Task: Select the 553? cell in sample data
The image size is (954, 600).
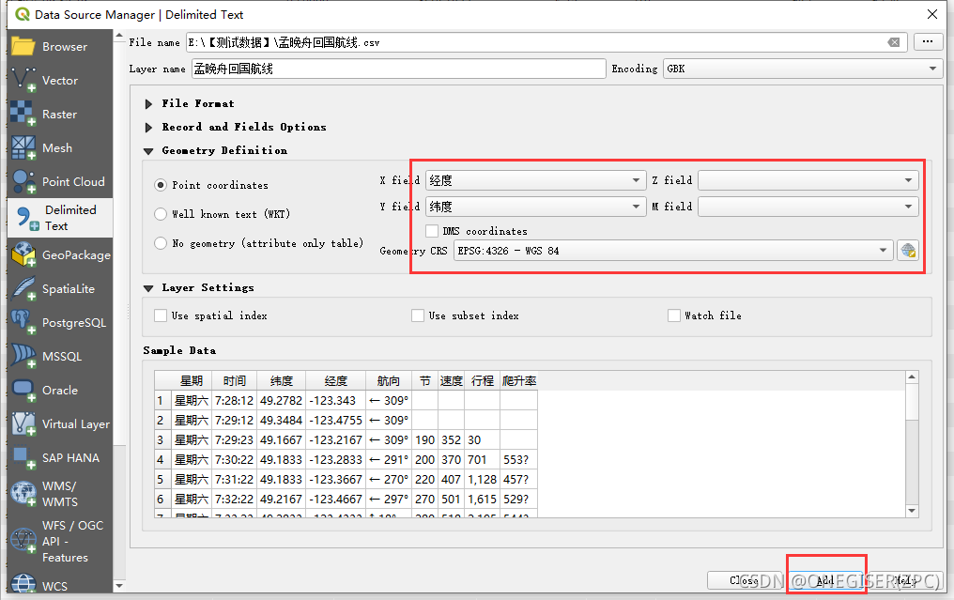Action: [x=519, y=460]
